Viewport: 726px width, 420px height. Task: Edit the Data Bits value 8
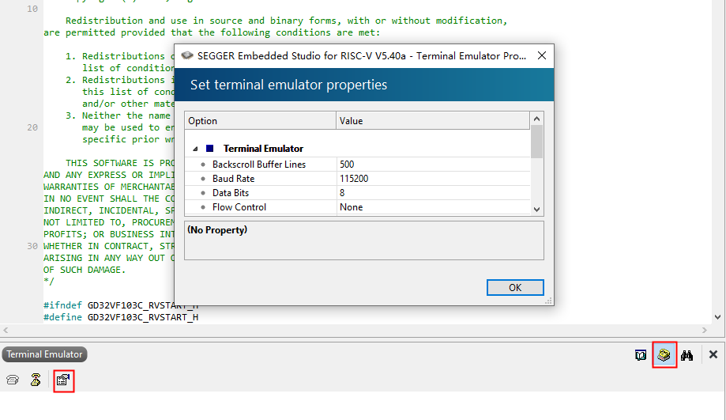pyautogui.click(x=433, y=193)
